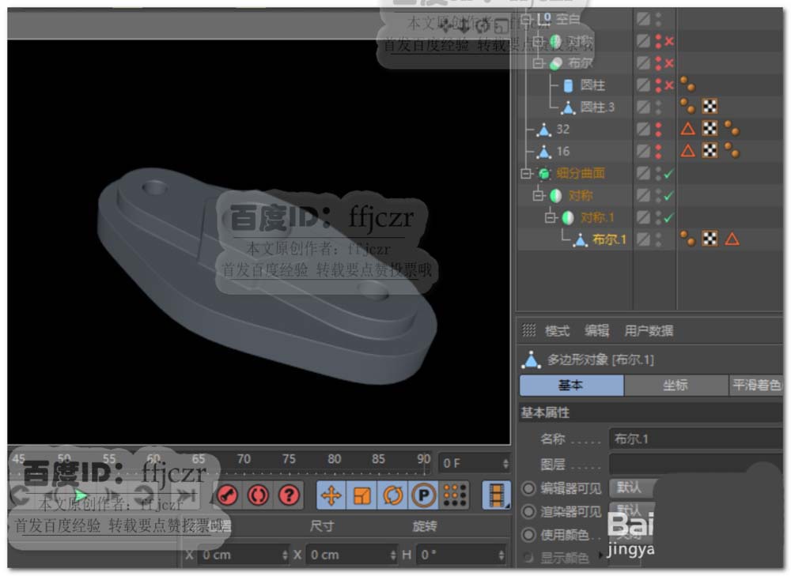Toggle scale keyframing icon

(x=362, y=495)
